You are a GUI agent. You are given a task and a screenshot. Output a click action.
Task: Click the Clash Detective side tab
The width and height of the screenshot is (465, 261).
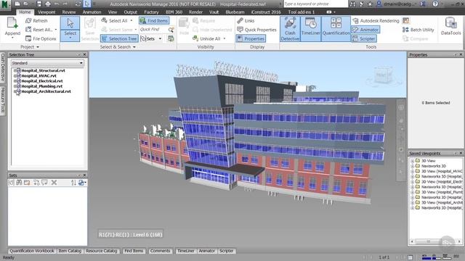click(x=3, y=67)
